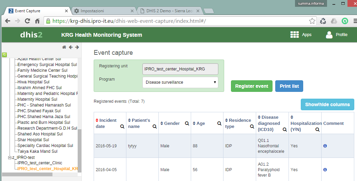This screenshot has height=181, width=357.
Task: Click the left arrow in org unit panel
Action: point(71,47)
